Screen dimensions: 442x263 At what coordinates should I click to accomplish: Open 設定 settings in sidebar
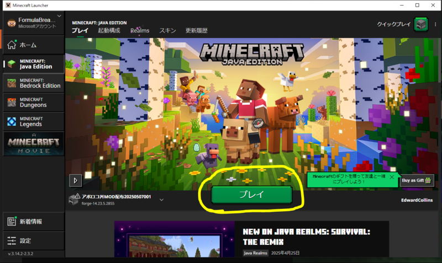(x=34, y=241)
